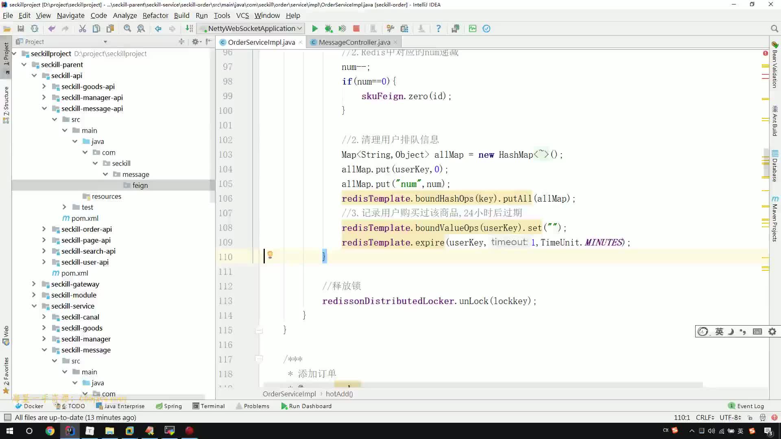781x439 pixels.
Task: Click the Paste toolbar icon
Action: point(110,28)
